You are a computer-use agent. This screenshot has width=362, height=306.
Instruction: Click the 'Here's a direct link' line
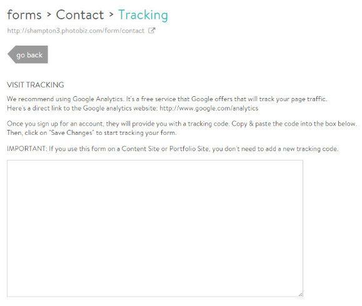133,108
